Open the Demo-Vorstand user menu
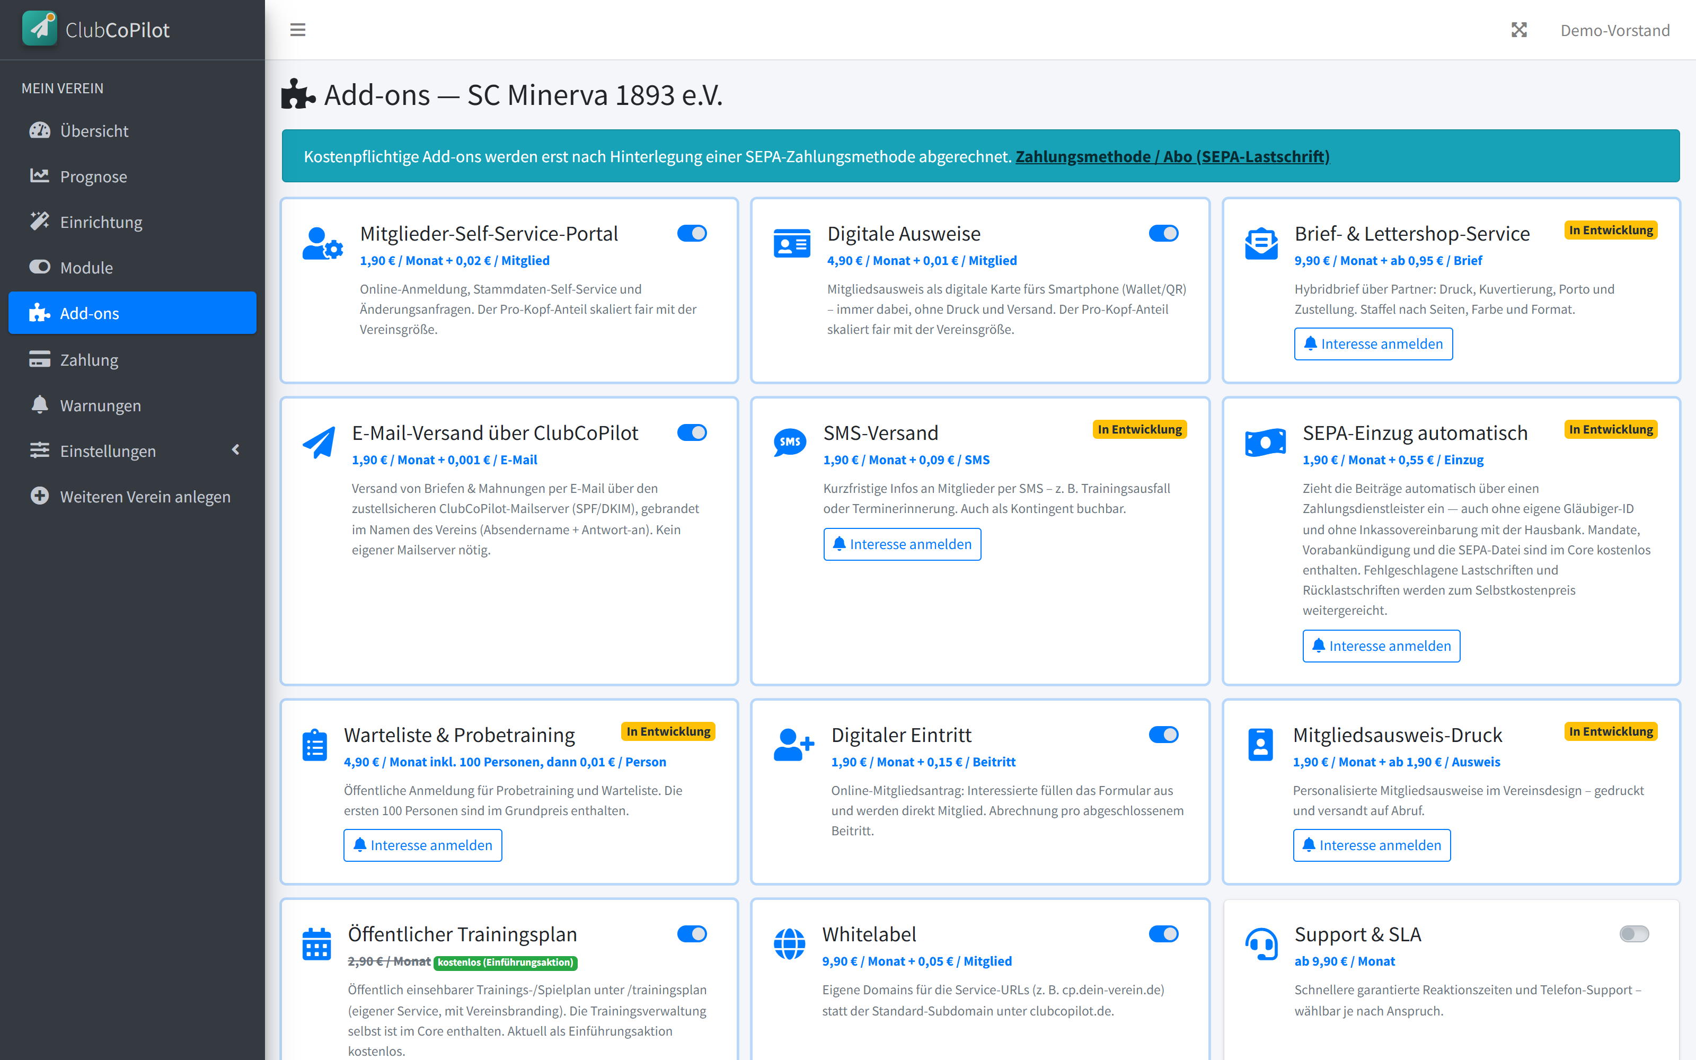The image size is (1696, 1060). coord(1615,30)
